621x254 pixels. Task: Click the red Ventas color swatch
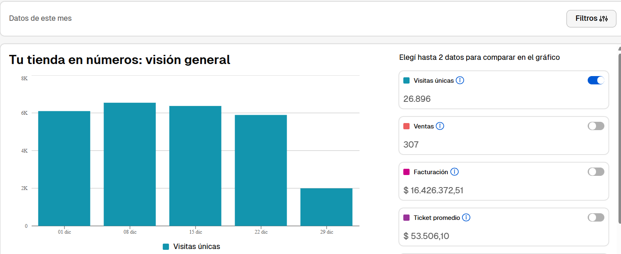coord(407,126)
